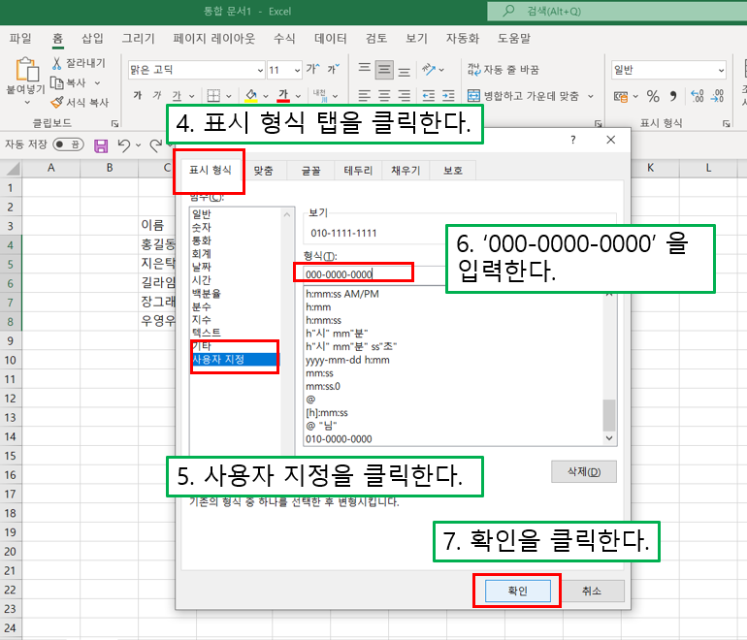Switch to the 글꼴 dialog tab
This screenshot has width=747, height=640.
[x=310, y=171]
